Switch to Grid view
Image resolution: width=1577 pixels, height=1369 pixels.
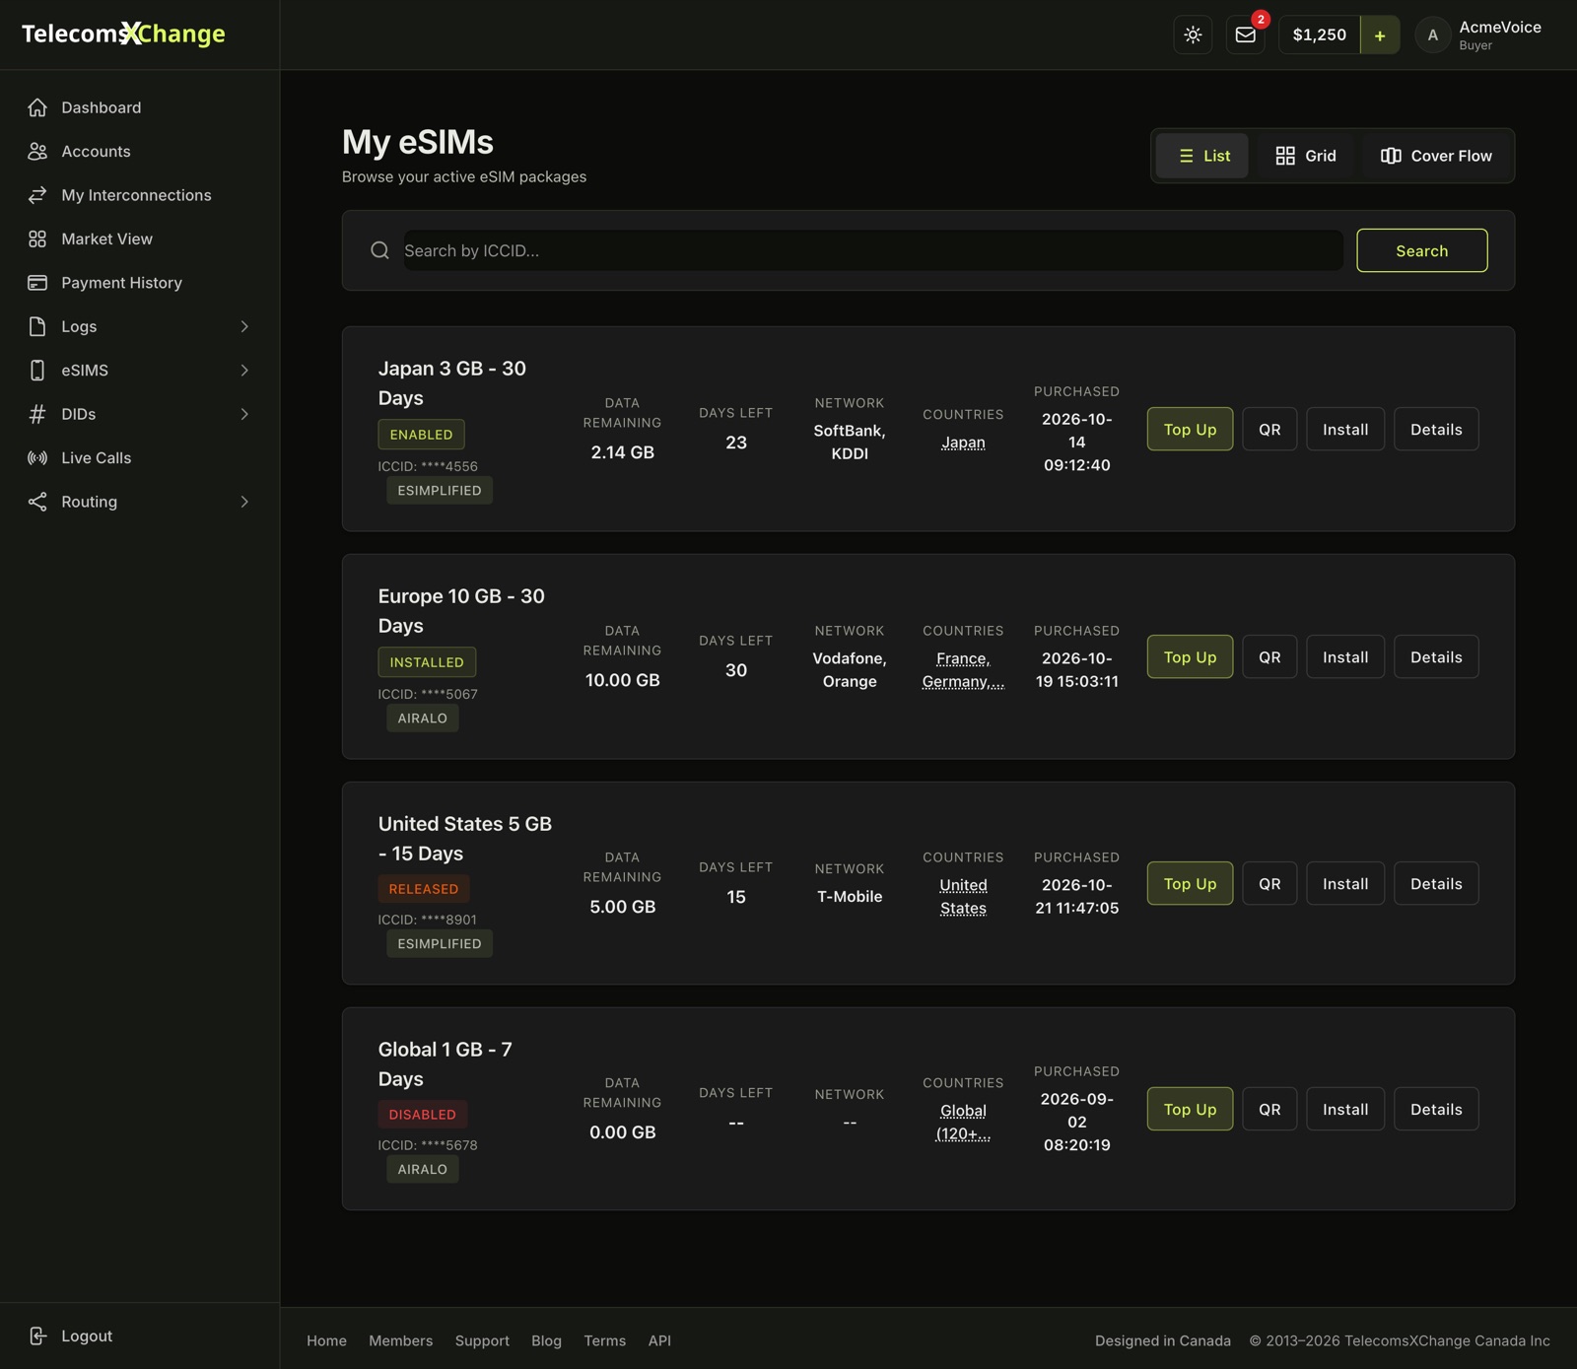tap(1306, 156)
